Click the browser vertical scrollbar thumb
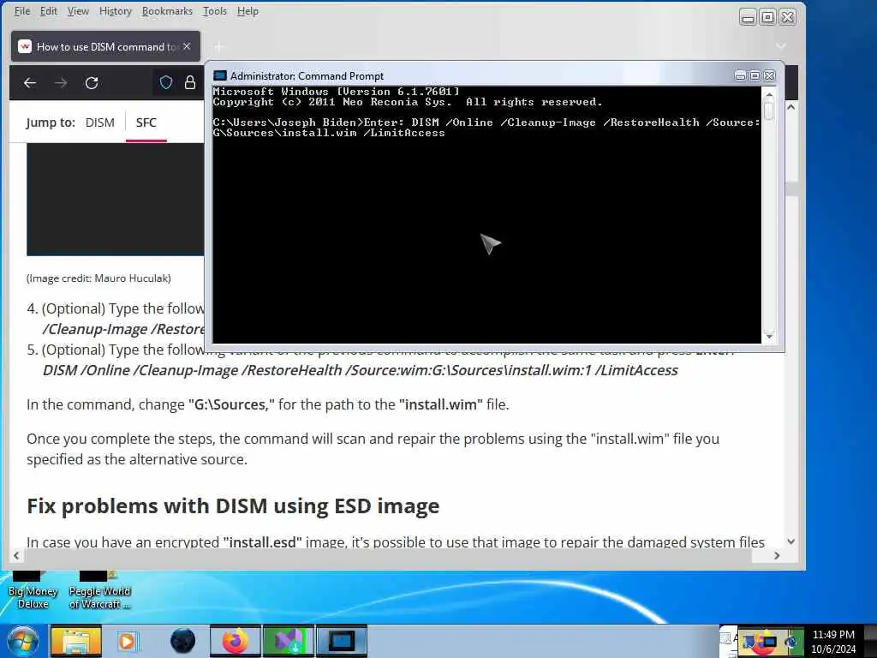 click(790, 189)
